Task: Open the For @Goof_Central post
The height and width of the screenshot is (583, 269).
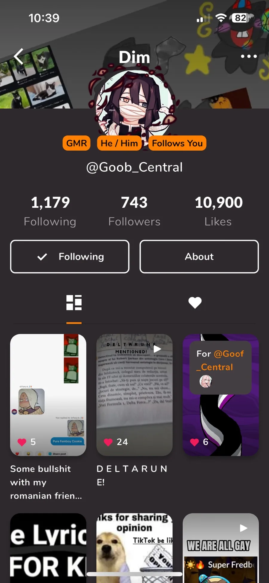Action: (x=221, y=395)
